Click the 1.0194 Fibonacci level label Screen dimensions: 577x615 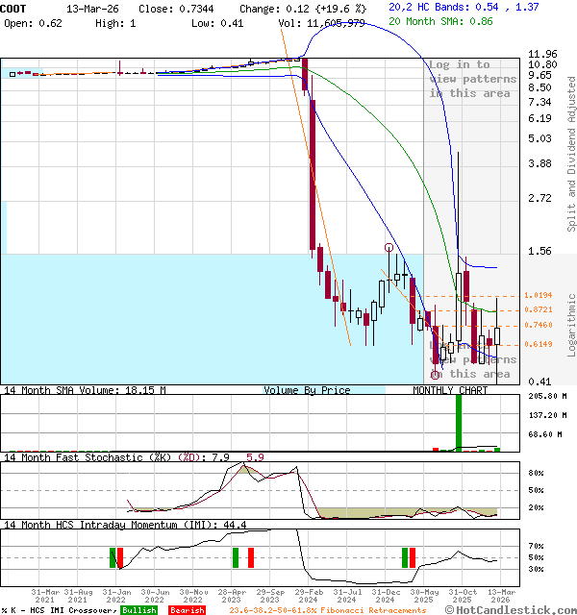539,296
